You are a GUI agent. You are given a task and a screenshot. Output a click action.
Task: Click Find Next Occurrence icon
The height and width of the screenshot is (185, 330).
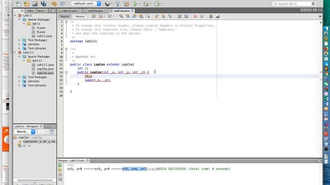(x=135, y=16)
